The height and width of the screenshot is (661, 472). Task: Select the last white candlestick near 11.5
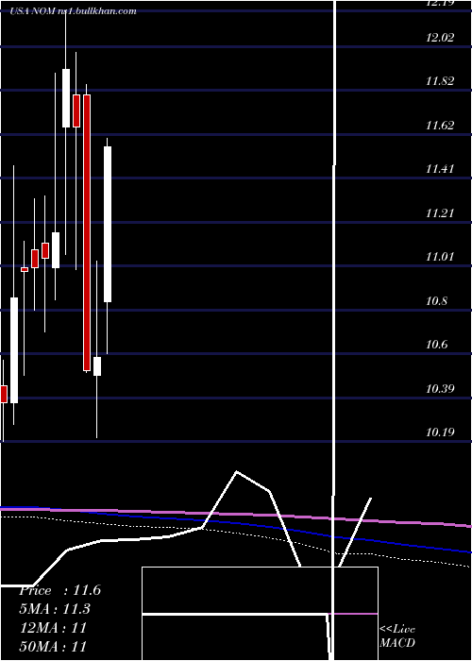tap(108, 225)
